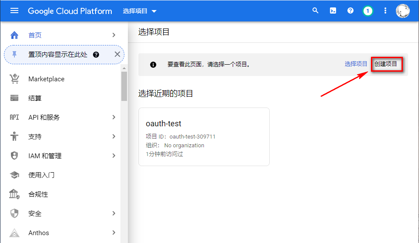Click the 1分钟前访问过 text
This screenshot has width=419, height=243.
click(x=165, y=154)
